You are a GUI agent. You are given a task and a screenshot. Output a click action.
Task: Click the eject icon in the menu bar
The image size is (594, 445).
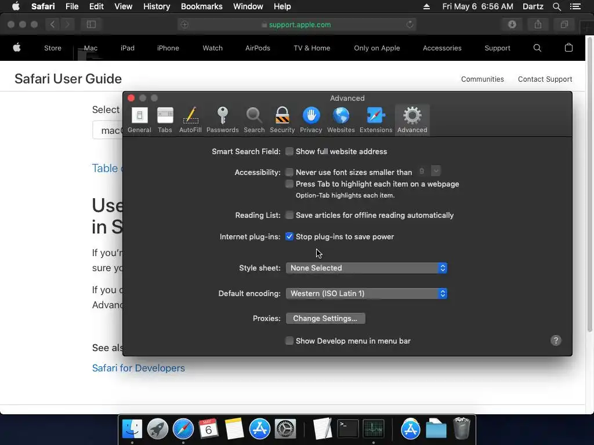click(x=426, y=6)
